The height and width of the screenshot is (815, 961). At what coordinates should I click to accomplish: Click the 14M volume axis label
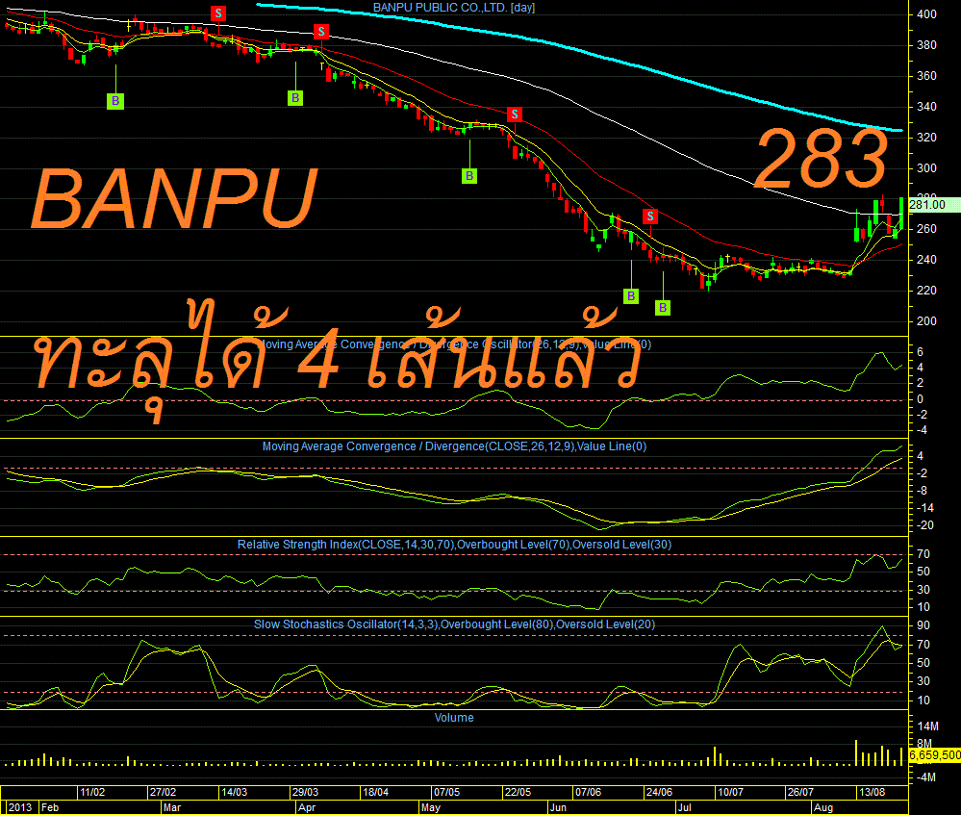928,726
